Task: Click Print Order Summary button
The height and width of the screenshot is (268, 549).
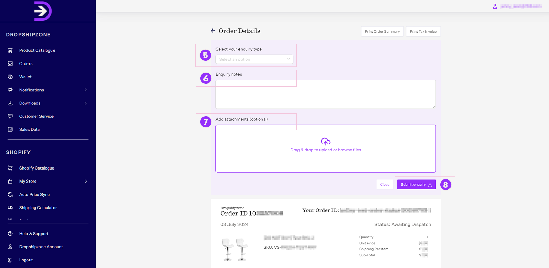Action: pos(382,31)
